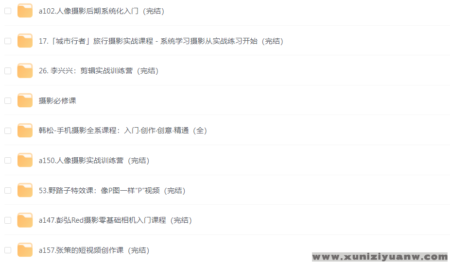
Task: Toggle checkbox for a157.张策的短视频创作课
Action: tap(8, 250)
